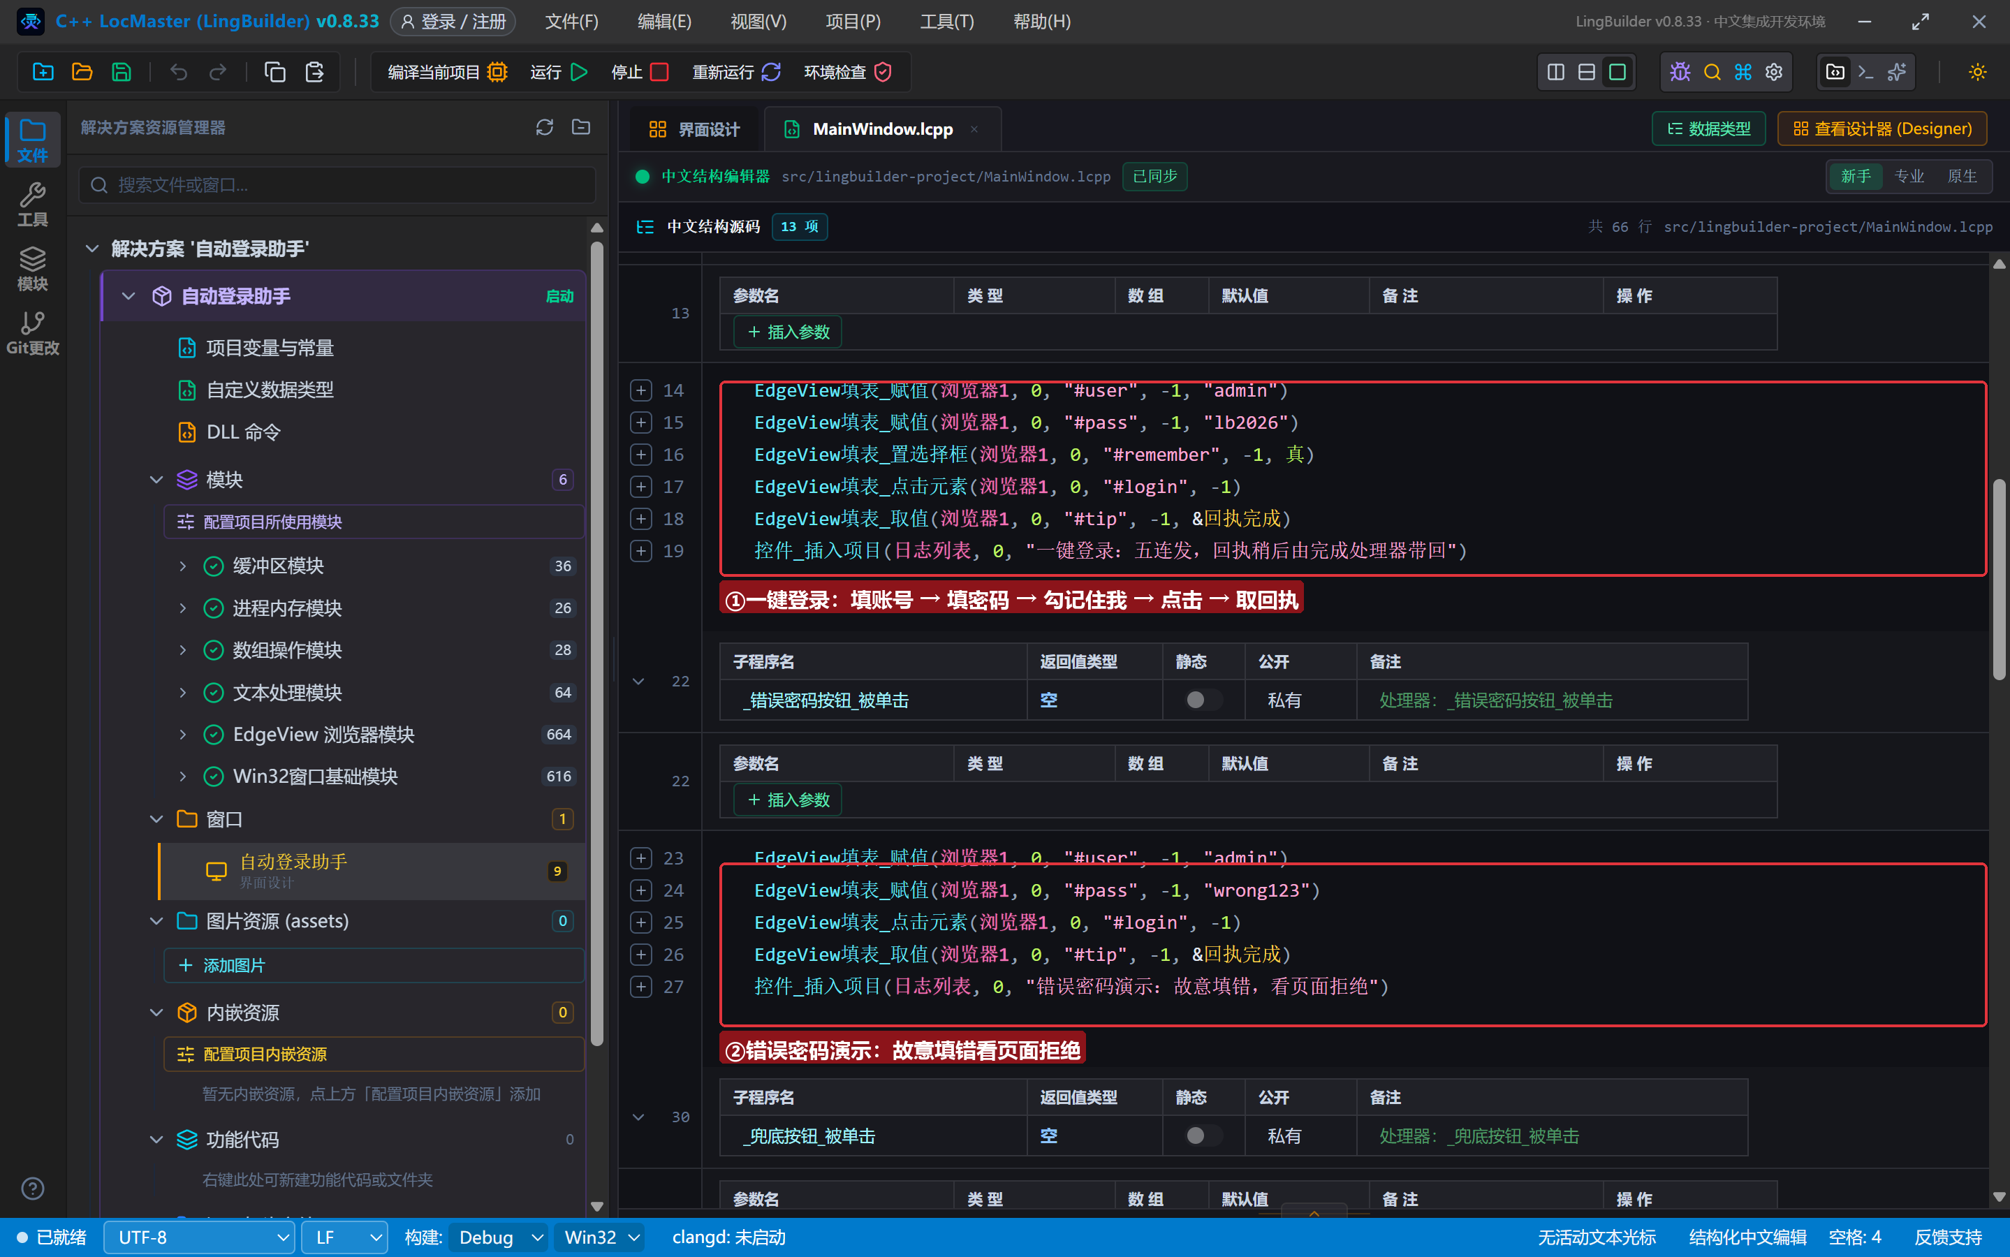Viewport: 2010px width, 1257px height.
Task: Open the terminal prompt icon
Action: pyautogui.click(x=1866, y=73)
